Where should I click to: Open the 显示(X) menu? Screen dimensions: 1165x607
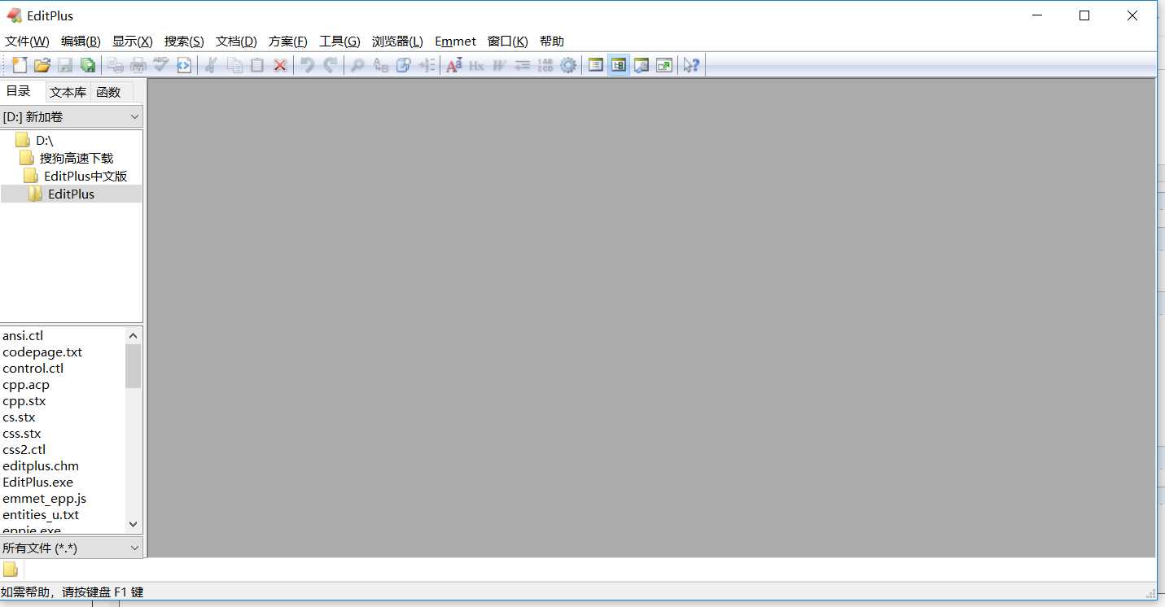133,41
